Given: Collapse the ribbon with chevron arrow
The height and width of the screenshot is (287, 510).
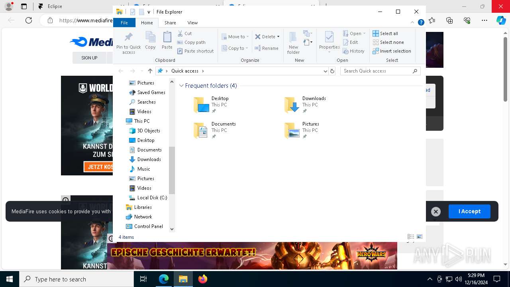Looking at the screenshot, I should pyautogui.click(x=413, y=23).
